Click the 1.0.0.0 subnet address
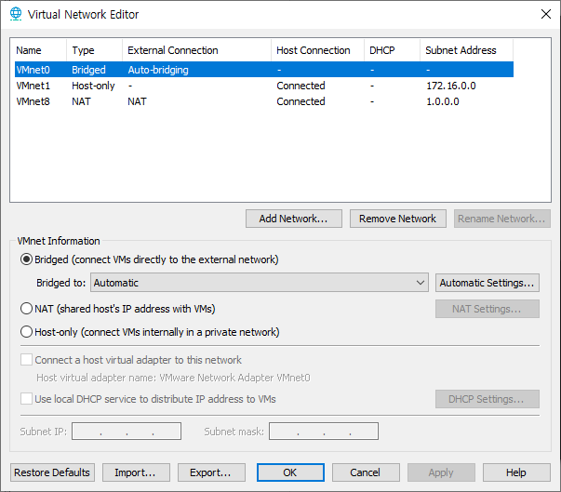Viewport: 561px width, 492px height. coord(443,101)
